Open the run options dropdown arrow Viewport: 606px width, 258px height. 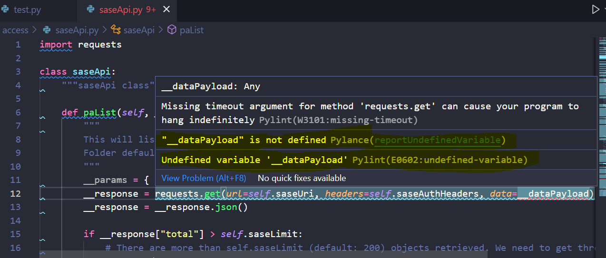tap(604, 10)
